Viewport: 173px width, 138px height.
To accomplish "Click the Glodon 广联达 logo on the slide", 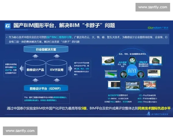I will (158, 28).
